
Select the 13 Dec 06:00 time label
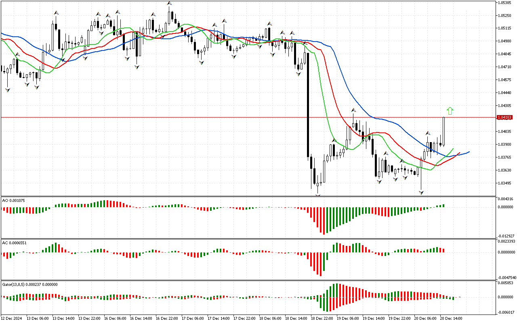click(38, 319)
